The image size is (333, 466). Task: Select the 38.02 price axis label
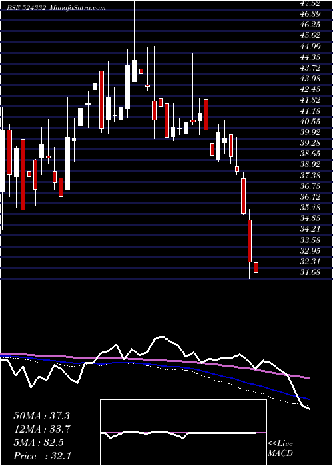pyautogui.click(x=310, y=164)
